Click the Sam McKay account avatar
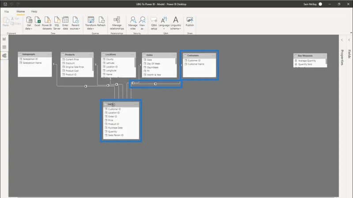 pos(320,4)
